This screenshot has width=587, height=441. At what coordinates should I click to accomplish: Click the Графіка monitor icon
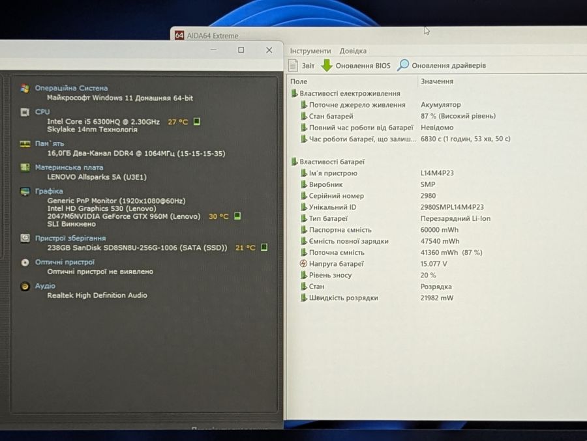tap(25, 192)
